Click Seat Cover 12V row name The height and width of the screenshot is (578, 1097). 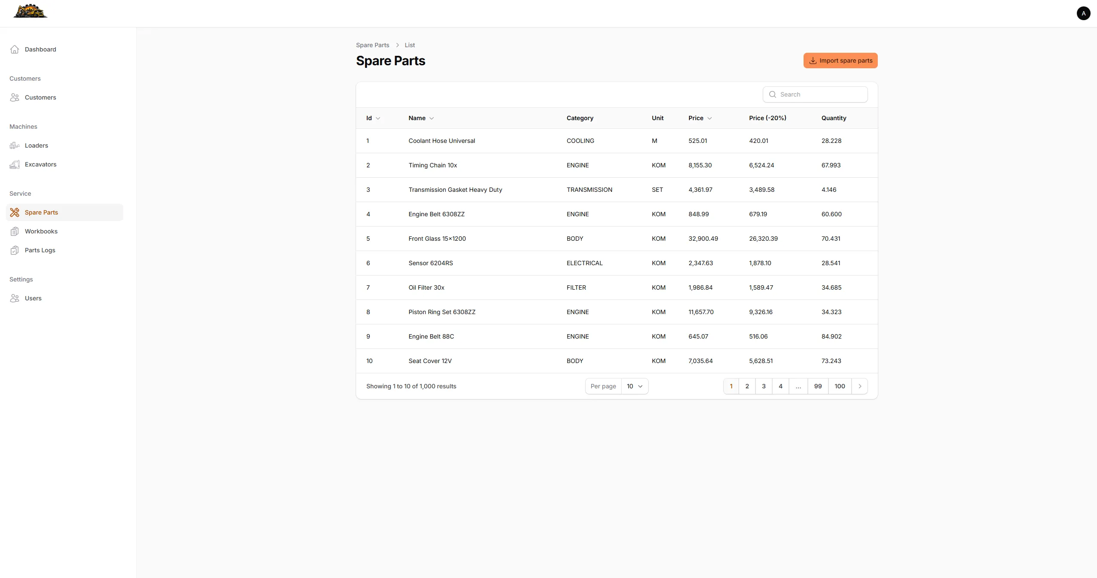[430, 361]
